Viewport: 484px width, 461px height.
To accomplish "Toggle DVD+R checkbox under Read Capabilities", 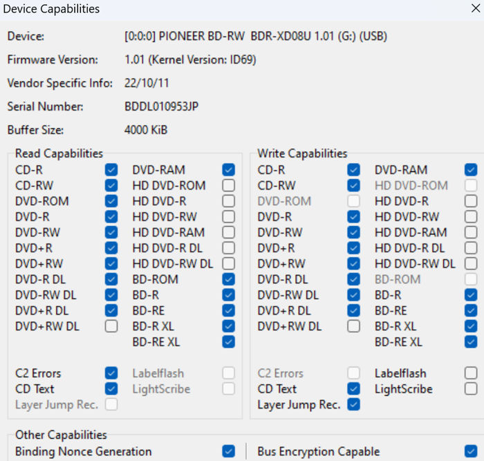I will click(111, 248).
